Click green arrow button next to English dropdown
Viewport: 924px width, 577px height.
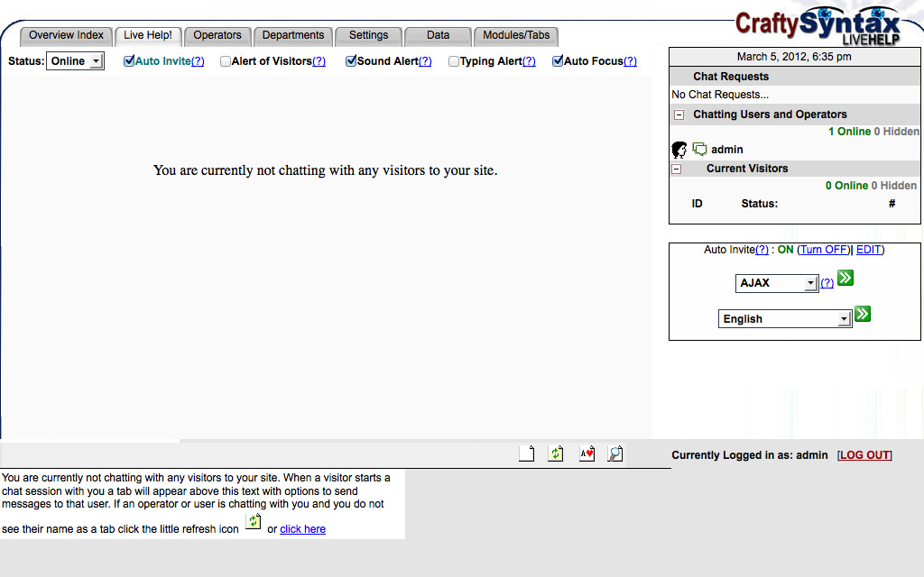pyautogui.click(x=863, y=315)
